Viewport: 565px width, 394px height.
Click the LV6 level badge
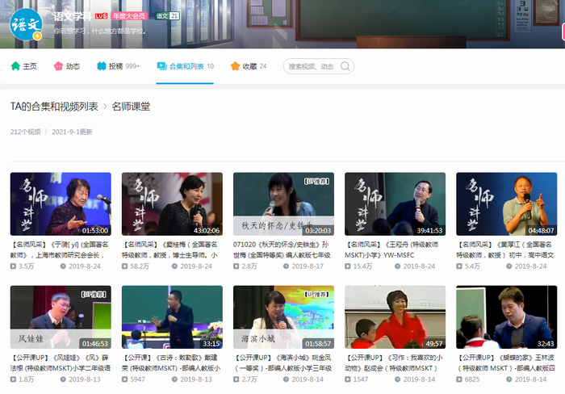click(103, 15)
